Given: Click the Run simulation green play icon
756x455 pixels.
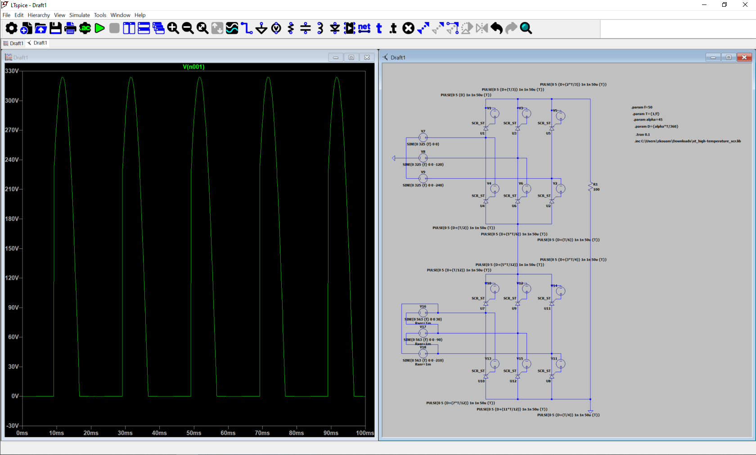Looking at the screenshot, I should [100, 28].
